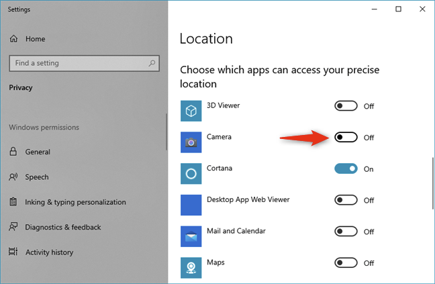Click the 3D Viewer app icon

[191, 111]
